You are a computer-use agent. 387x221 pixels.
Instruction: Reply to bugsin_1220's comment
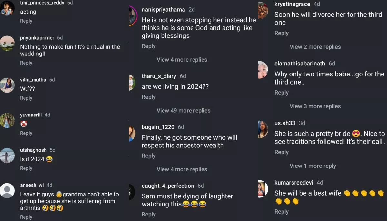[149, 156]
